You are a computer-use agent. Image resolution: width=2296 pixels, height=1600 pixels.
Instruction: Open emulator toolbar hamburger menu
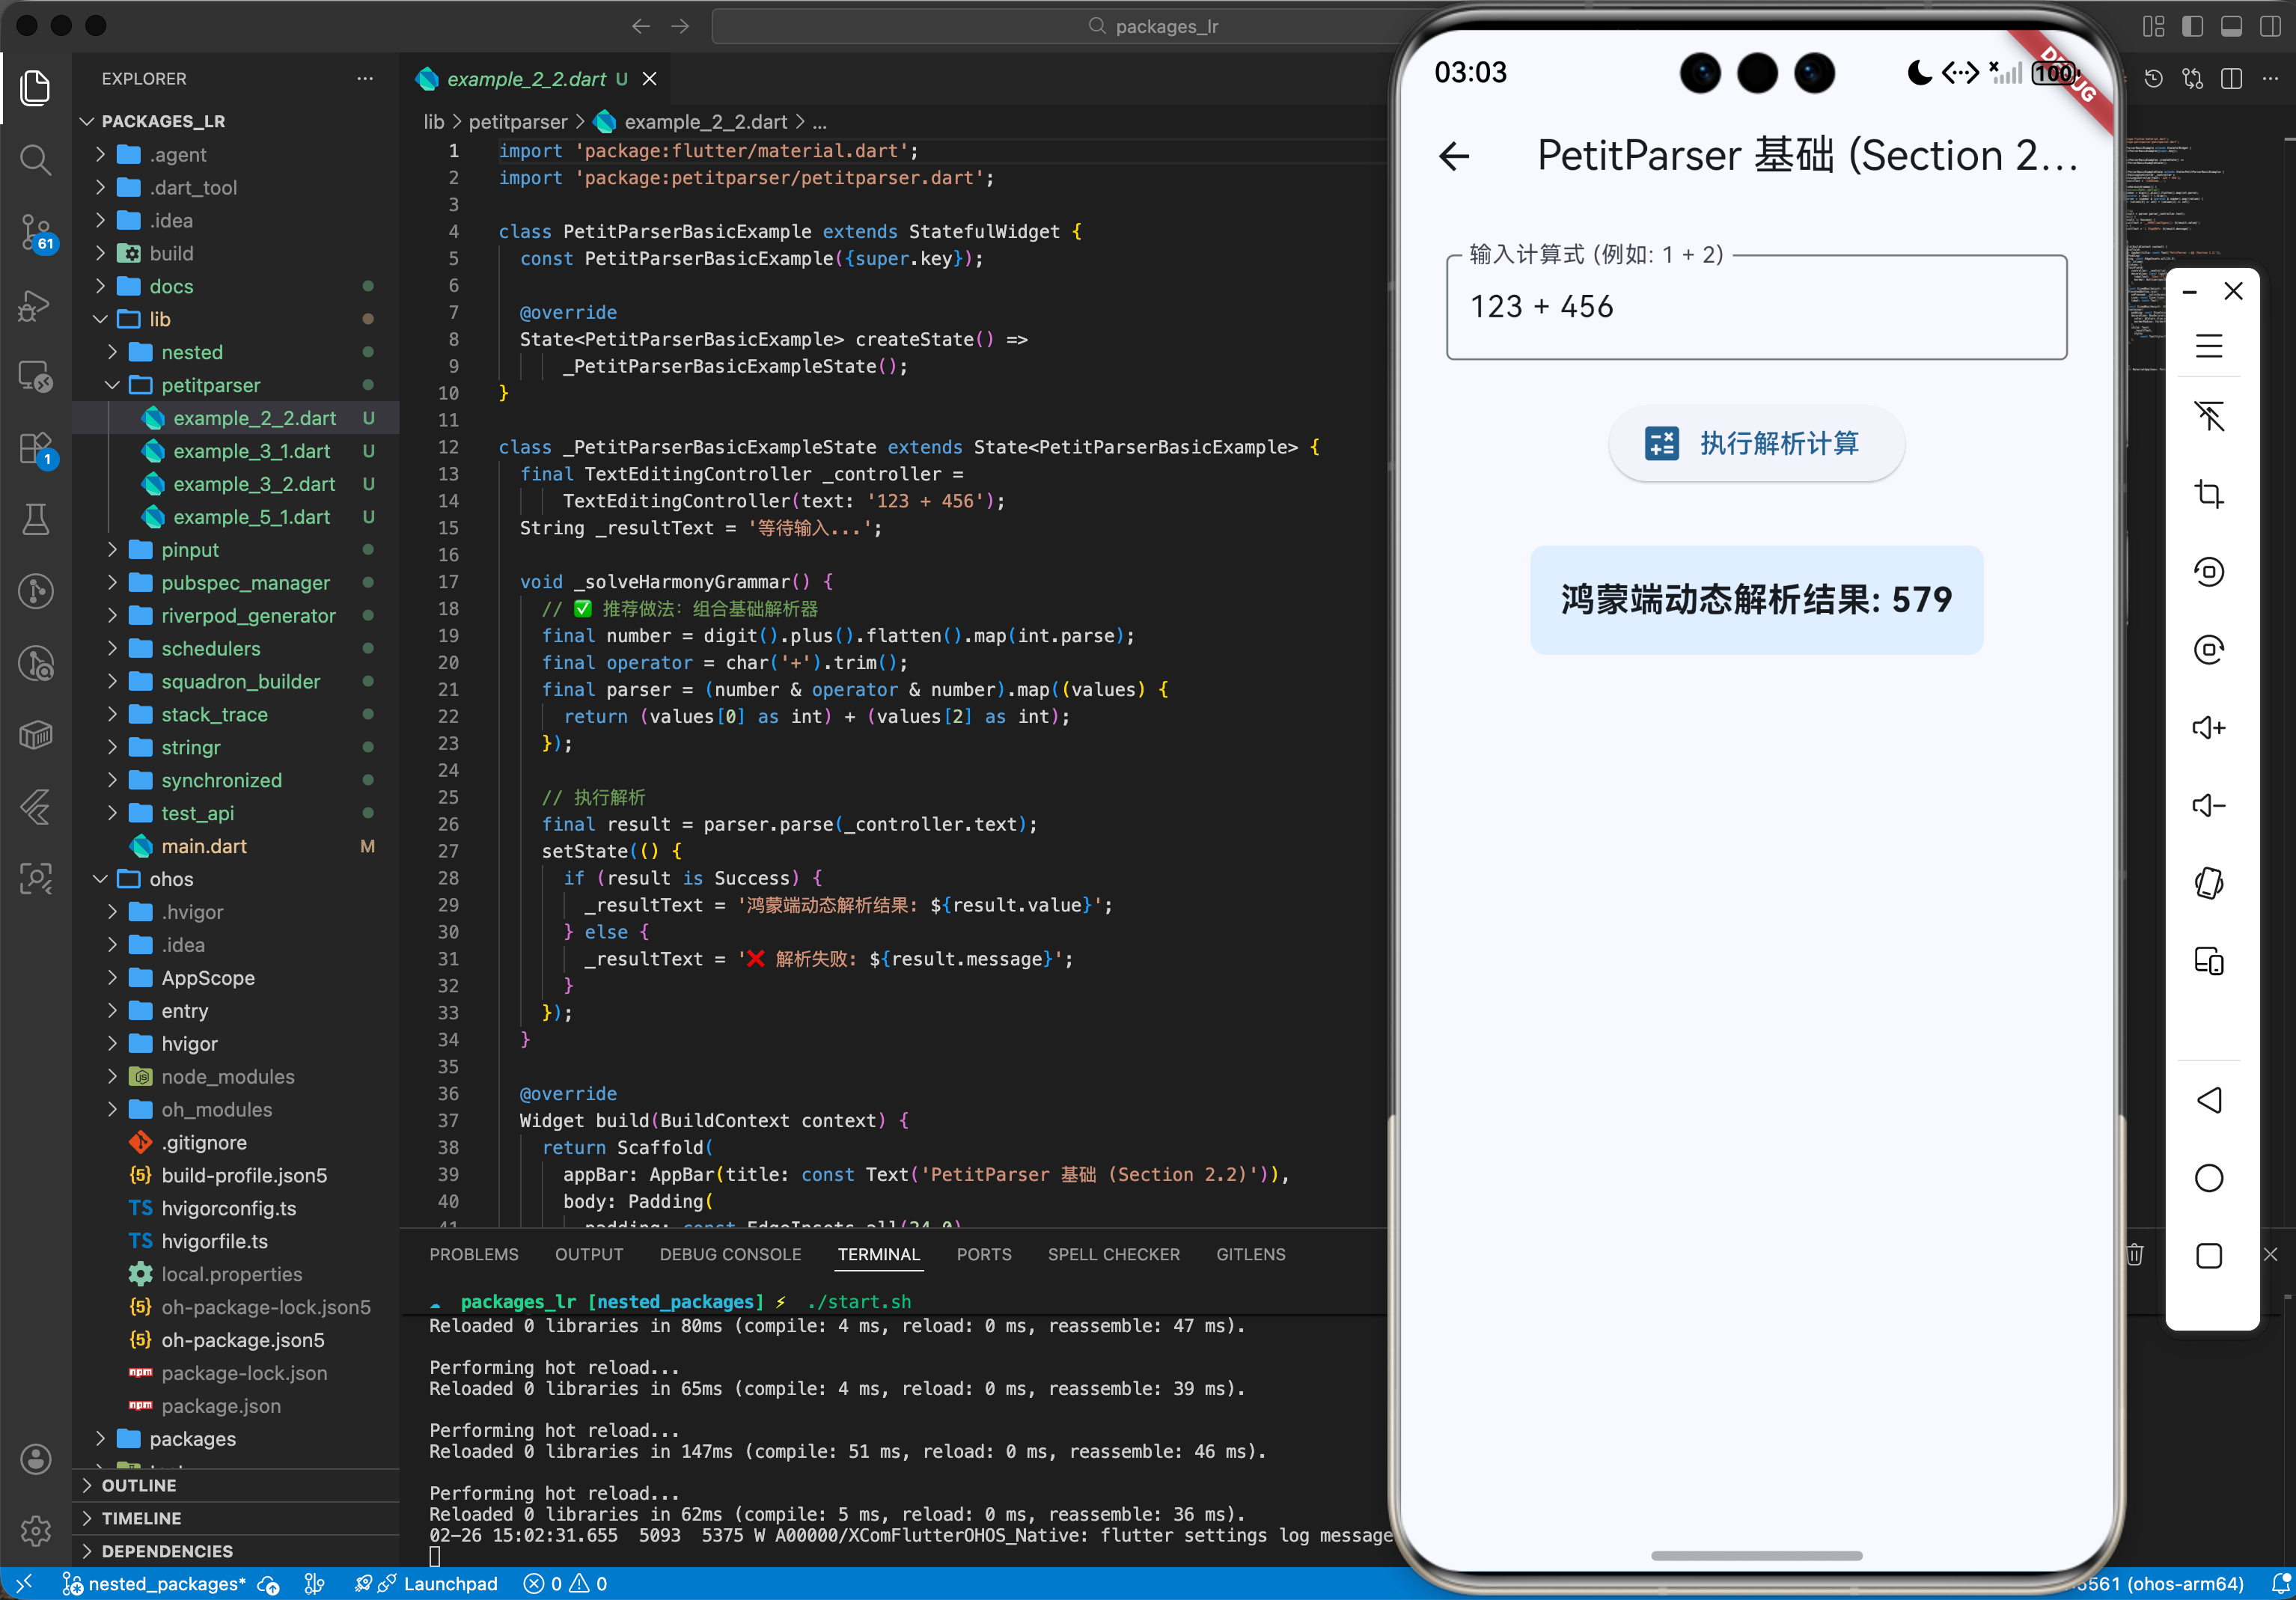point(2209,346)
